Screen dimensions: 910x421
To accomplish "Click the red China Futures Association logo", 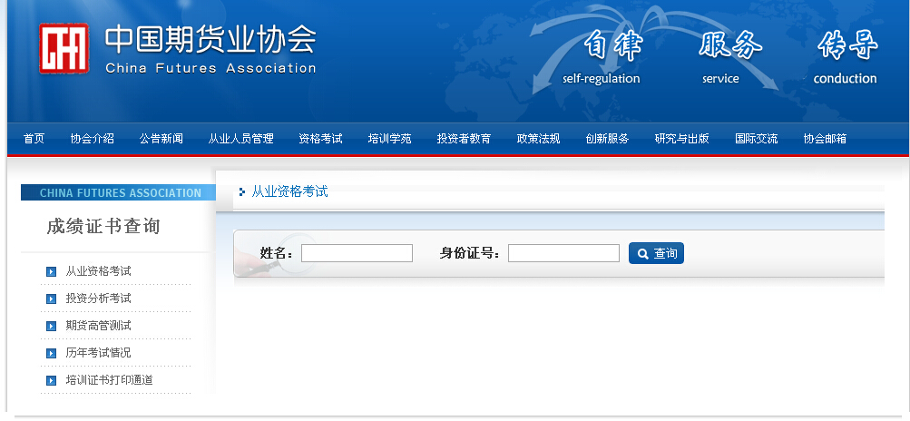I will [x=64, y=48].
